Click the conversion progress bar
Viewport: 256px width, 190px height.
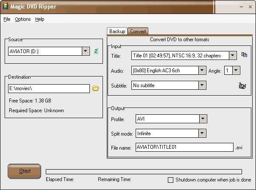(x=144, y=172)
